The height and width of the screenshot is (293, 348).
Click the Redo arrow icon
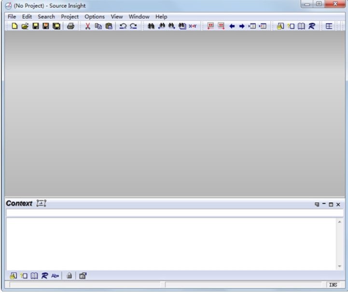(133, 26)
